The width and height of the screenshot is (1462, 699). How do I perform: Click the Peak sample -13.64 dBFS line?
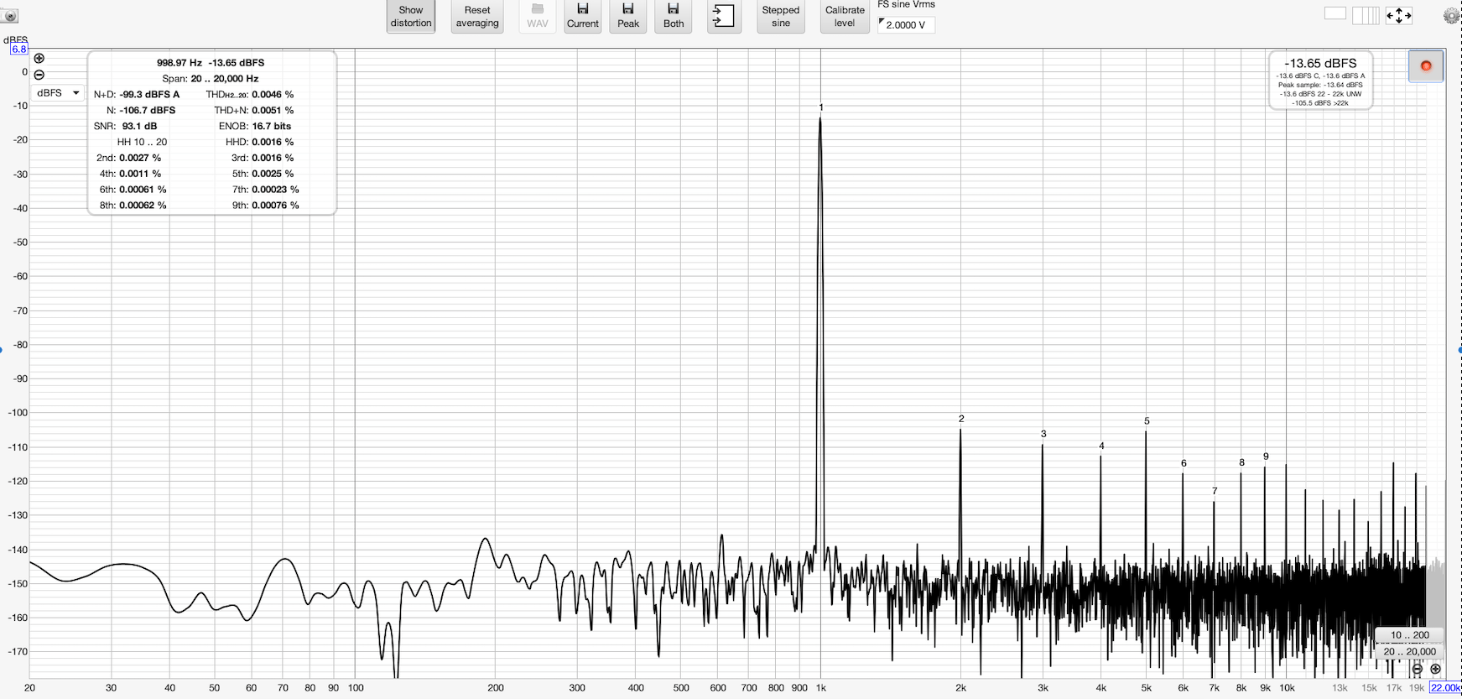click(x=1320, y=85)
